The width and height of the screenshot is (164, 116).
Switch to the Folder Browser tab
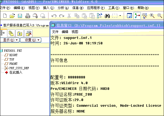tap(11, 33)
